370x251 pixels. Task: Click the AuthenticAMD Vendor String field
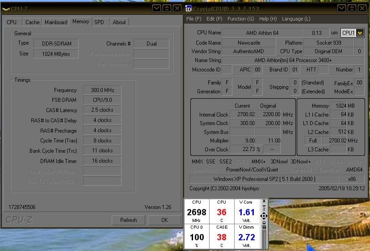pyautogui.click(x=249, y=51)
